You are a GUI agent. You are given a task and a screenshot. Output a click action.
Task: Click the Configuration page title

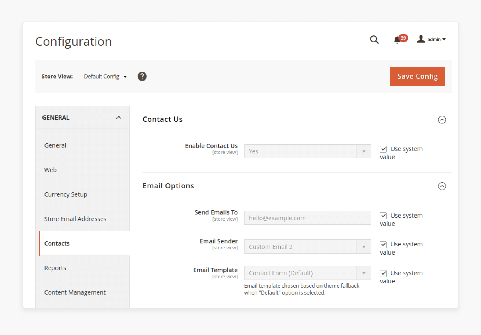[74, 42]
